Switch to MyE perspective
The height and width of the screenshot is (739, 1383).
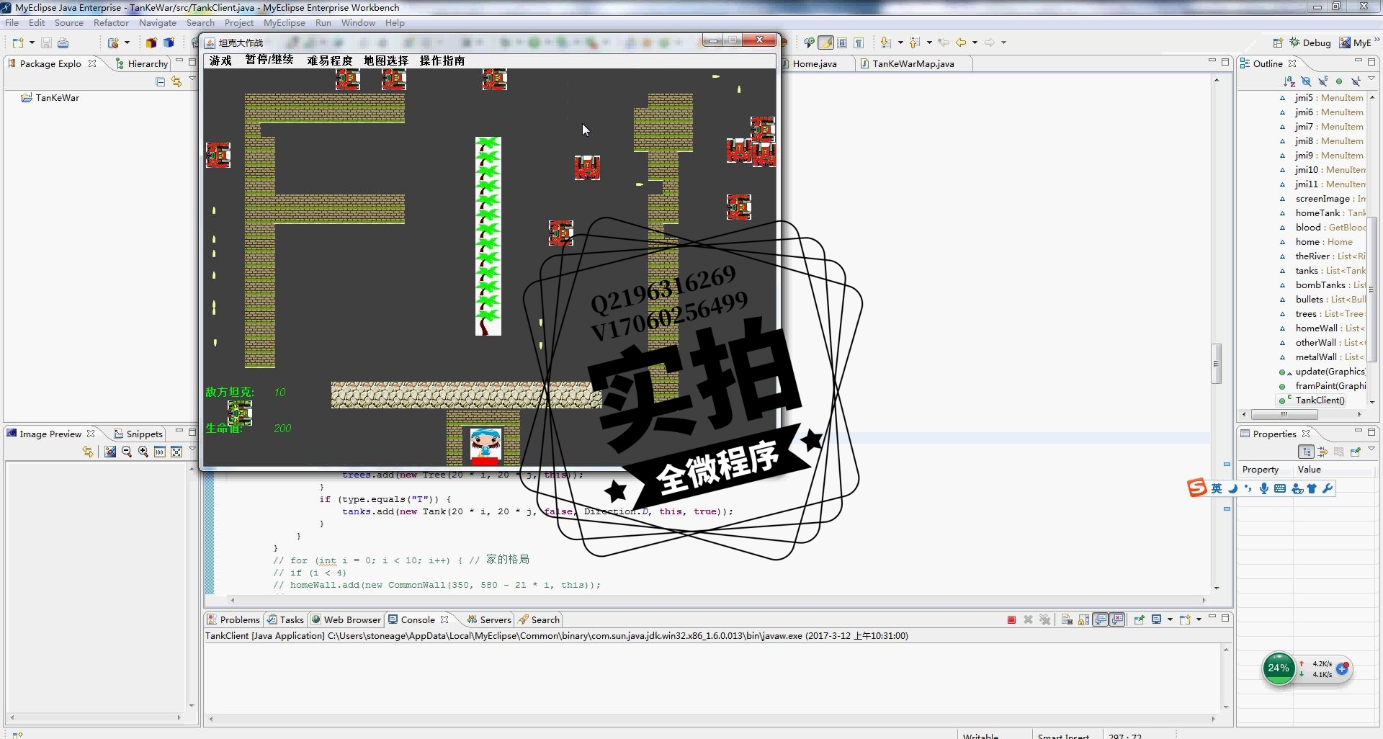[1356, 43]
